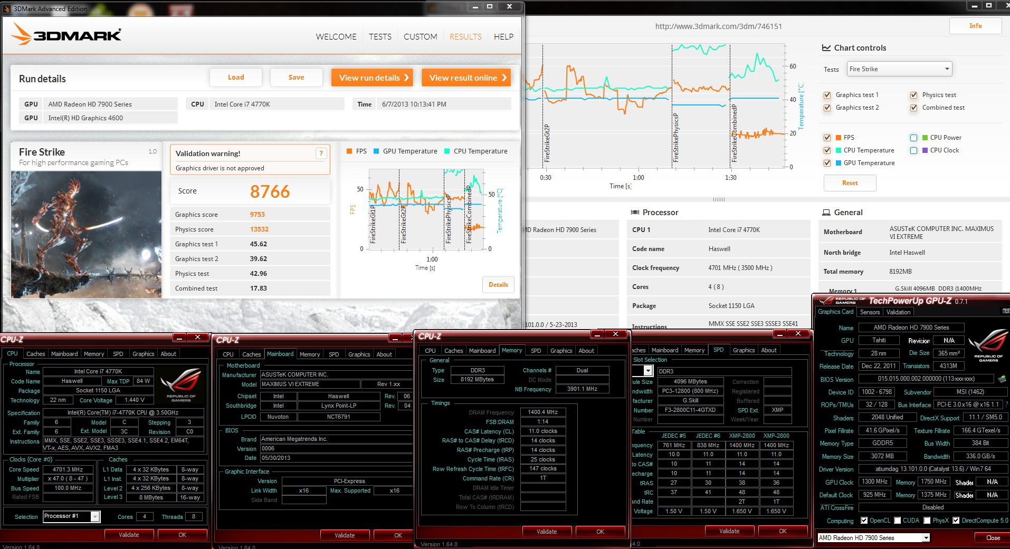Click the Details button below the chart
Screen dimensions: 1010x549
498,285
